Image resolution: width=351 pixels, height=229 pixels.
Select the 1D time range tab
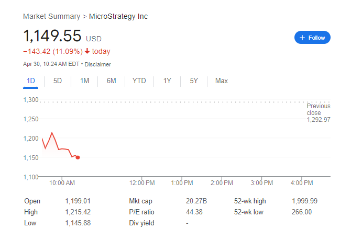pyautogui.click(x=31, y=81)
